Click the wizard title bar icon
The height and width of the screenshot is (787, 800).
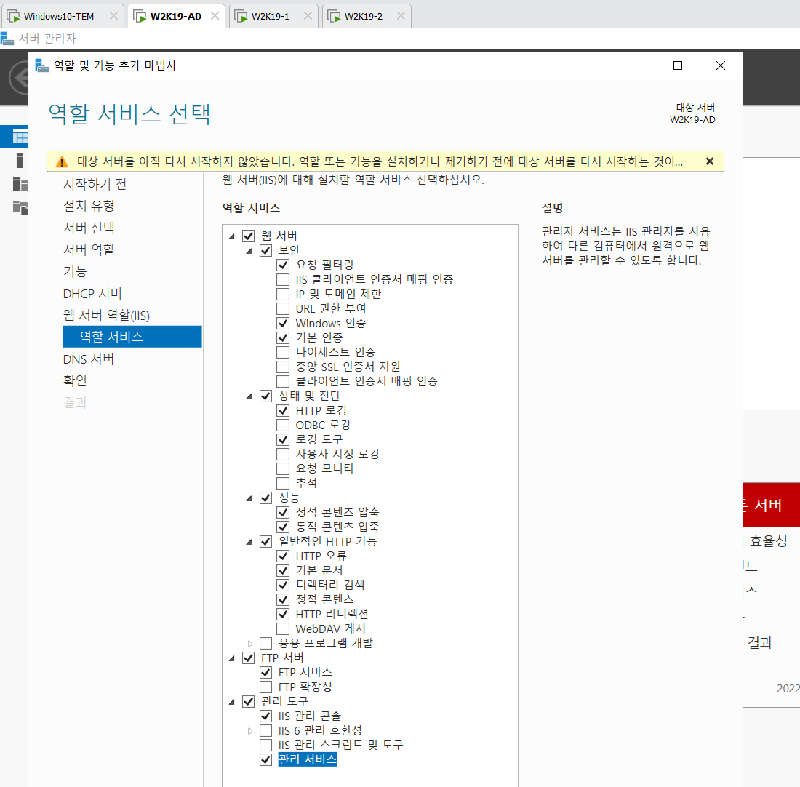[x=42, y=65]
